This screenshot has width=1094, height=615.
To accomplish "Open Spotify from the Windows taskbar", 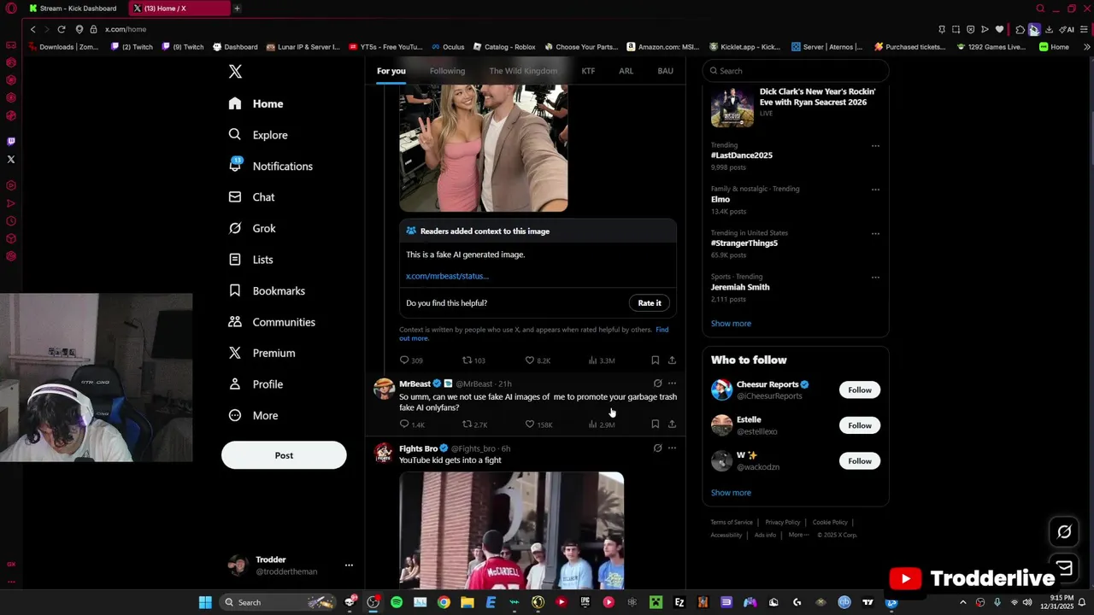I will click(397, 602).
